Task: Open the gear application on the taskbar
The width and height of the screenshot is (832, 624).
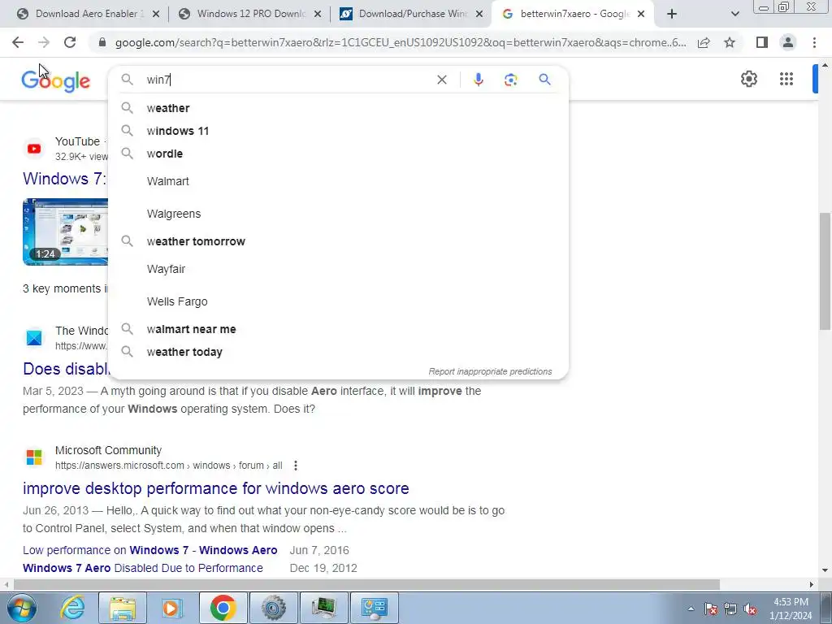Action: pyautogui.click(x=273, y=608)
